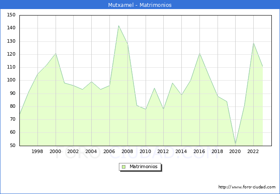Select the 2022 x-axis year label
Viewport: 280px width, 194px height.
253,151
